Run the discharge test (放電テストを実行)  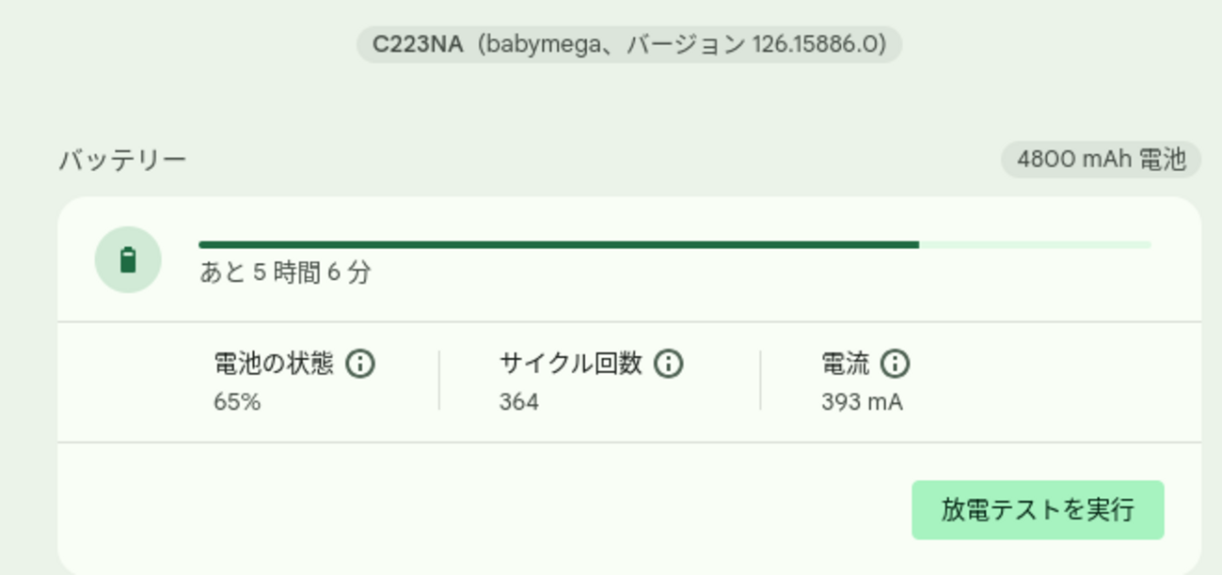pos(1037,510)
